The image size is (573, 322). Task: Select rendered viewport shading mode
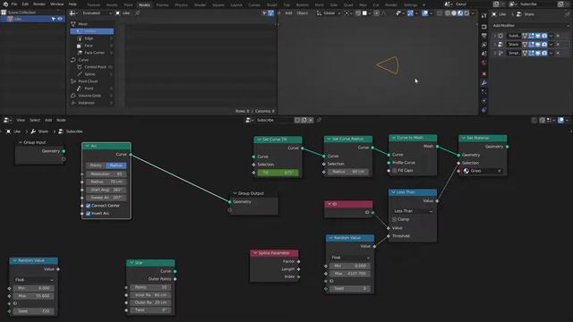tap(466, 13)
